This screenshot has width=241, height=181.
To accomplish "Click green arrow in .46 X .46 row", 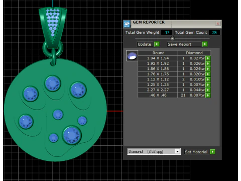I will click(x=208, y=96).
